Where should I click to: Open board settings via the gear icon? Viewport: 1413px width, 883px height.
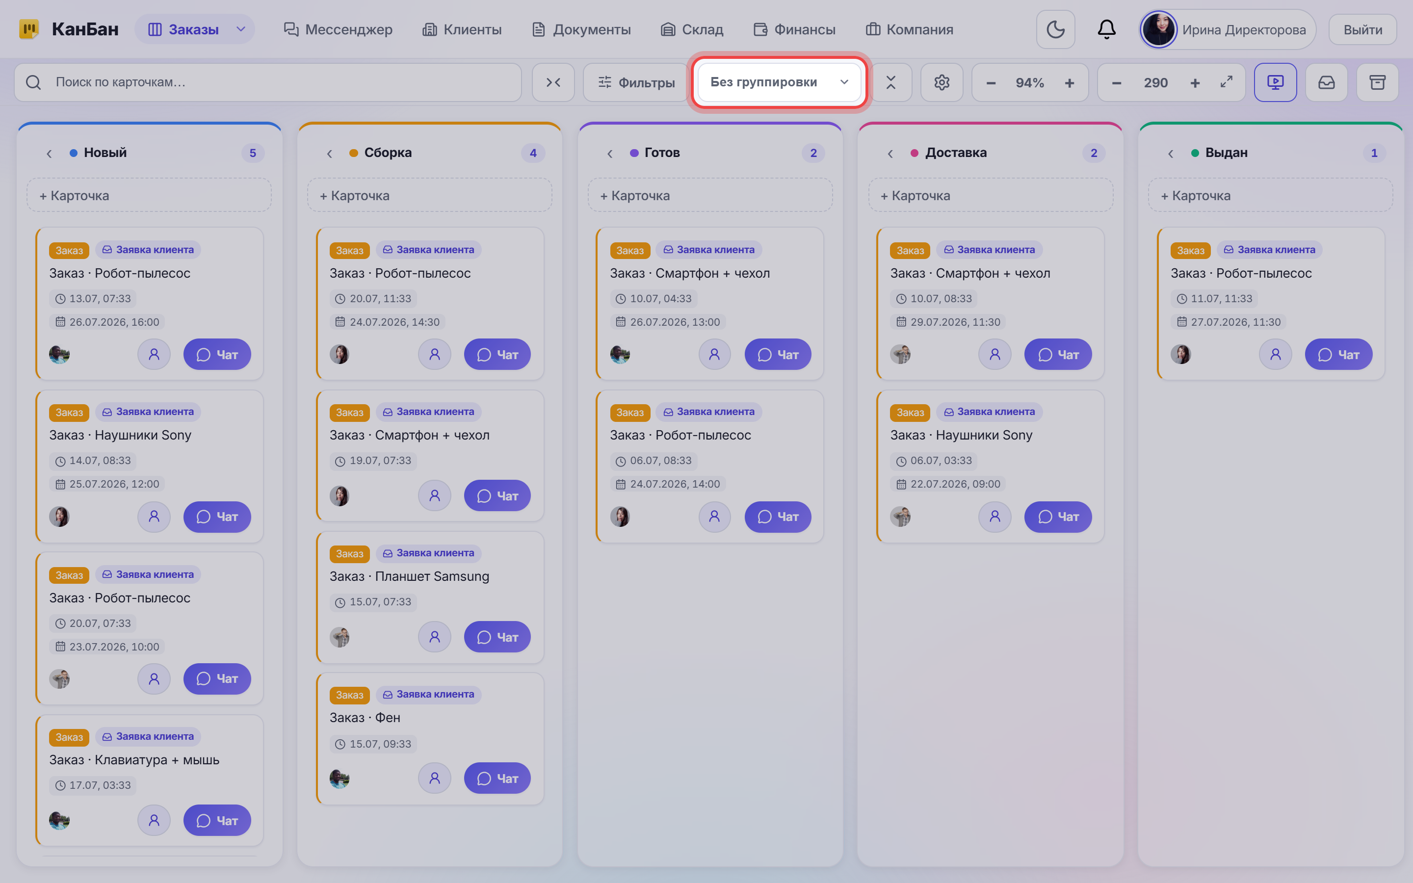click(x=941, y=82)
